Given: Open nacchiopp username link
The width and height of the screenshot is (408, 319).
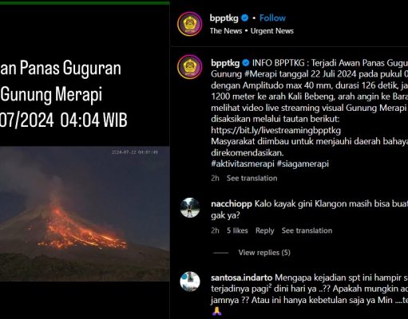Looking at the screenshot, I should pos(232,204).
